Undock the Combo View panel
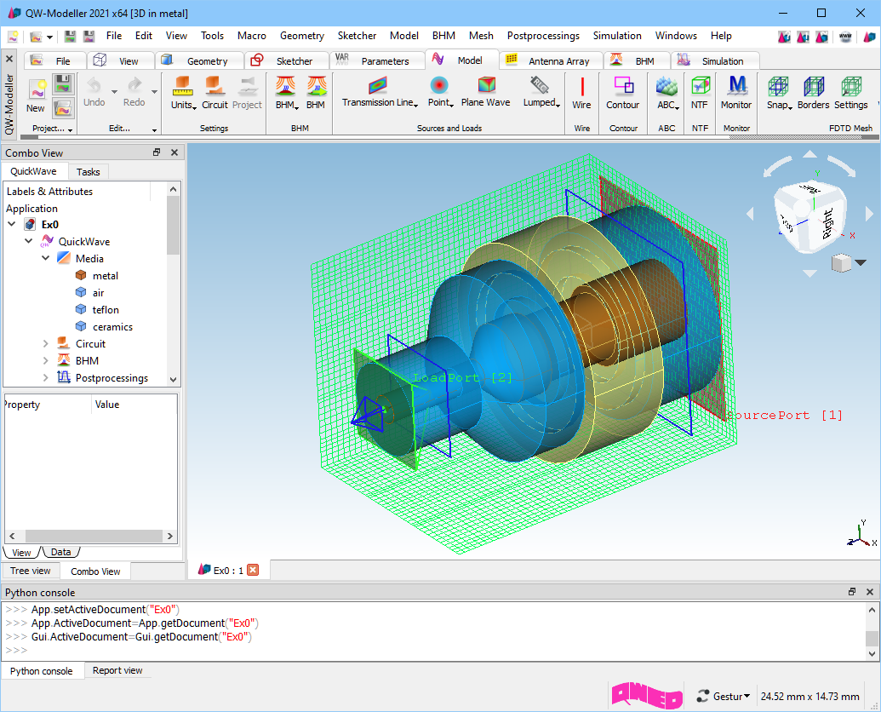This screenshot has height=712, width=881. click(x=157, y=152)
